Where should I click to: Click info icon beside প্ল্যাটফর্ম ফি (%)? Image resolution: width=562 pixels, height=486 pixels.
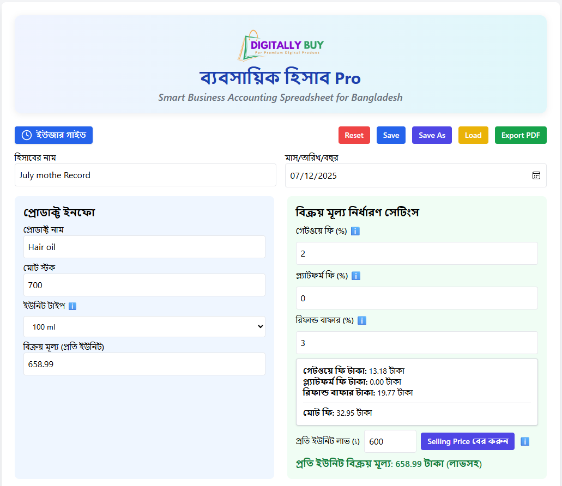[x=356, y=276]
